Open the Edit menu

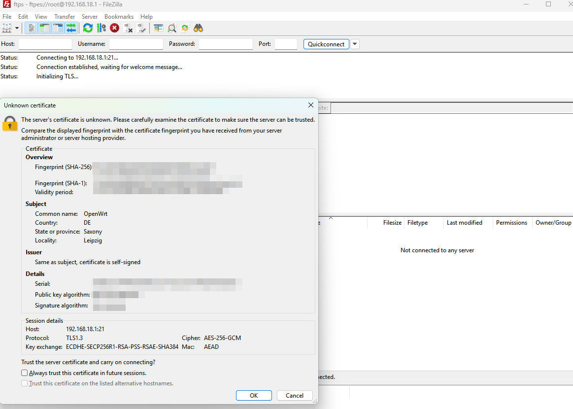click(23, 17)
